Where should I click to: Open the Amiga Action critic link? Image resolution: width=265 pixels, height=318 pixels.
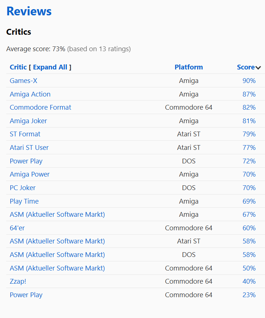point(30,94)
